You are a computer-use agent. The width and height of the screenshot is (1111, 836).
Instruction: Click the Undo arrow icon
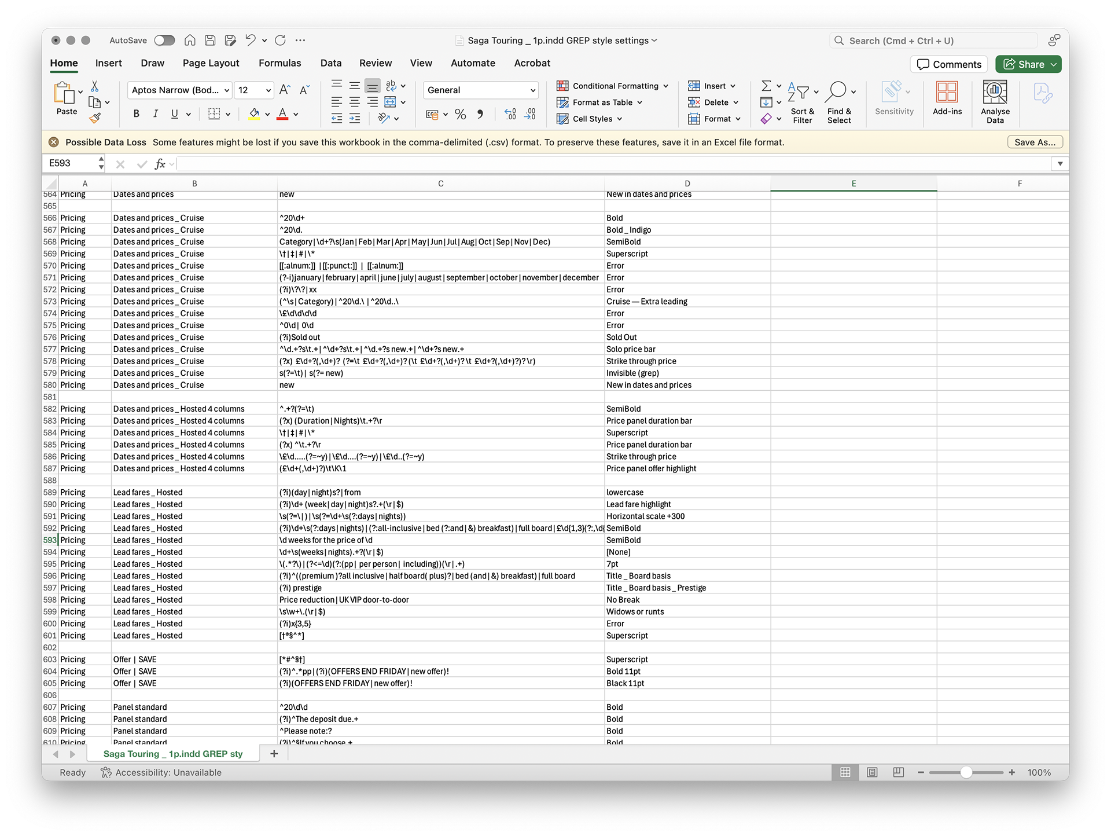pos(250,40)
